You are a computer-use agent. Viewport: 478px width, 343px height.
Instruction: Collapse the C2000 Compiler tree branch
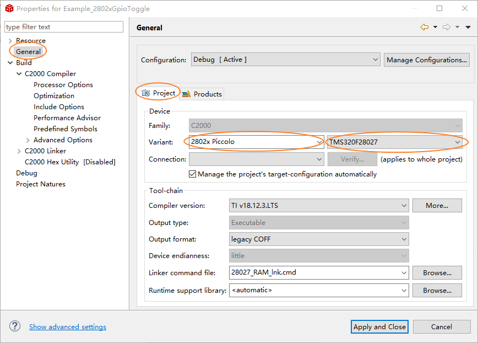(x=19, y=73)
